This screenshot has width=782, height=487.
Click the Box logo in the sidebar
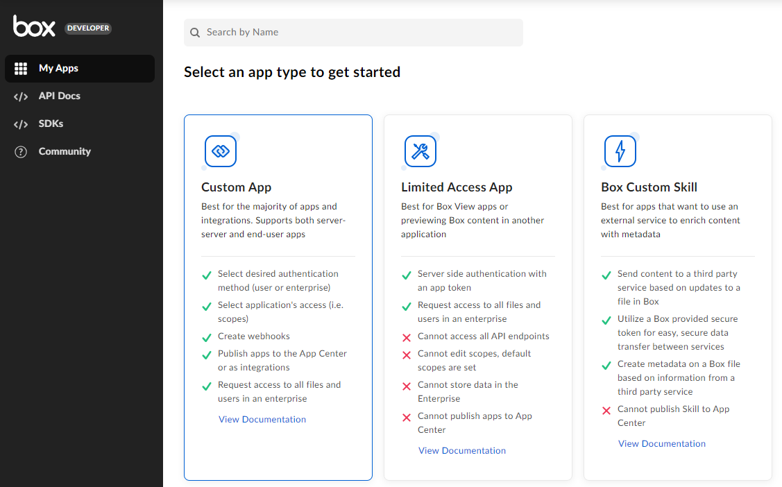pyautogui.click(x=35, y=26)
